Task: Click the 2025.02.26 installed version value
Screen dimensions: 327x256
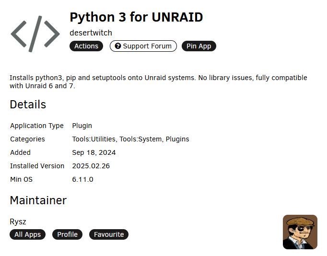Action: tap(91, 166)
